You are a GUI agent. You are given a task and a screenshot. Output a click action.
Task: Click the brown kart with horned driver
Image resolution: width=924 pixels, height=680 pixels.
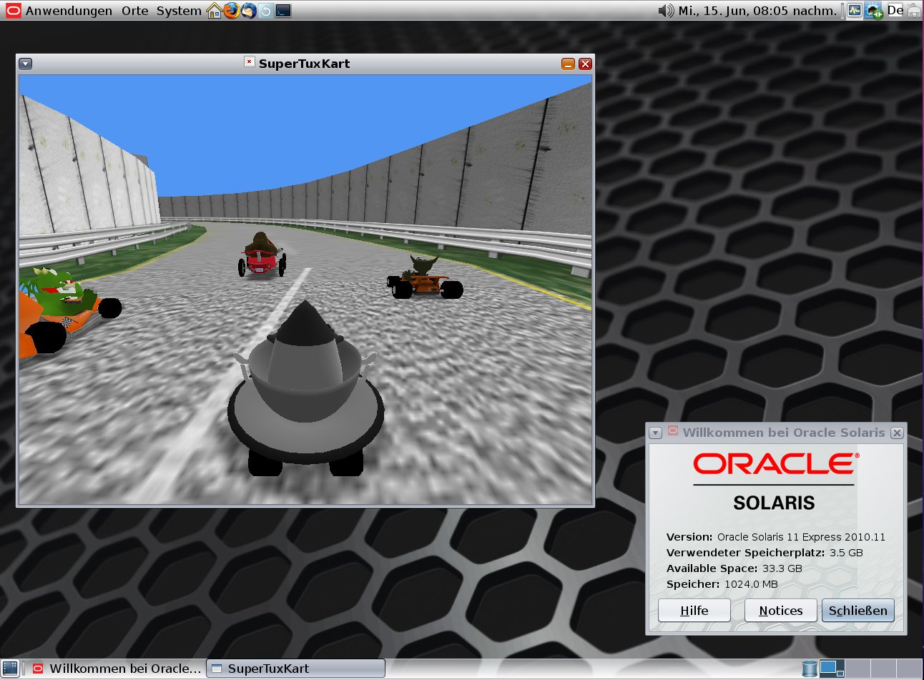pyautogui.click(x=425, y=278)
